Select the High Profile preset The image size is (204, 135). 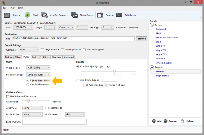(162, 76)
